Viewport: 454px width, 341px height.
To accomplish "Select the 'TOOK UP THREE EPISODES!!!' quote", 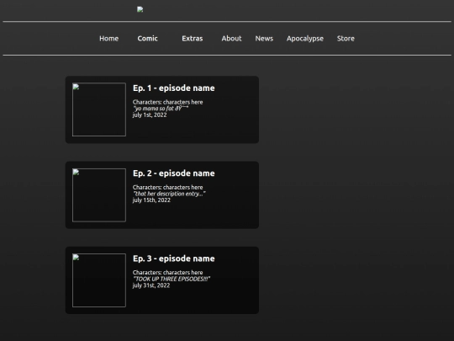I will pos(172,279).
